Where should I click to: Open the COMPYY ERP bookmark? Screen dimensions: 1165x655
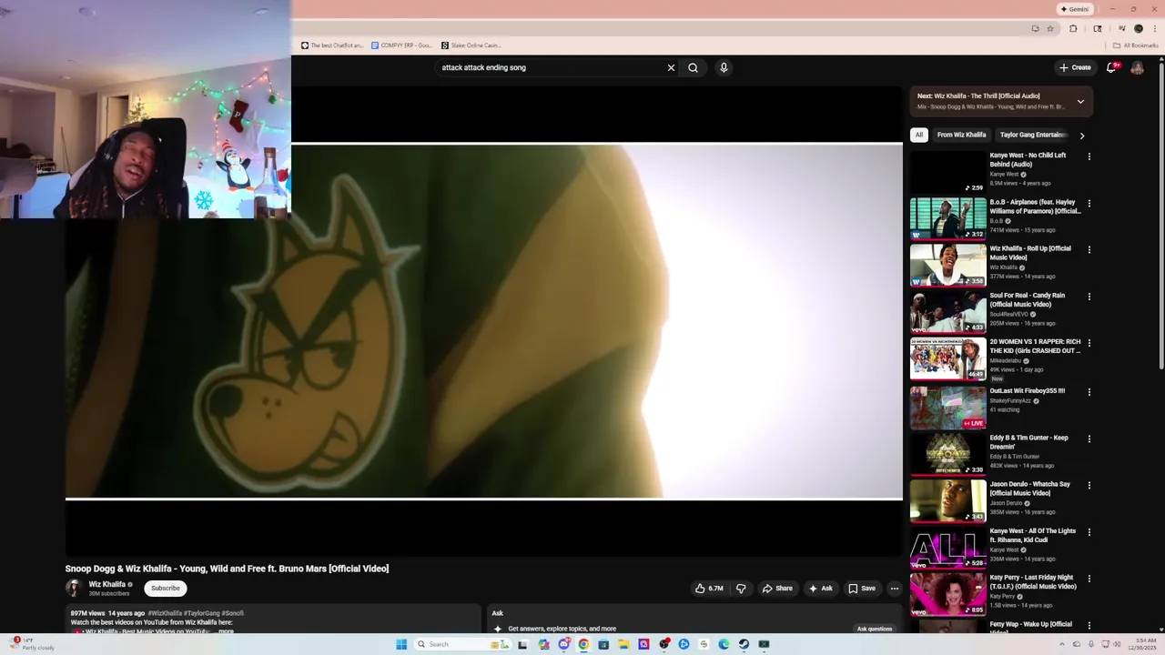[x=401, y=45]
